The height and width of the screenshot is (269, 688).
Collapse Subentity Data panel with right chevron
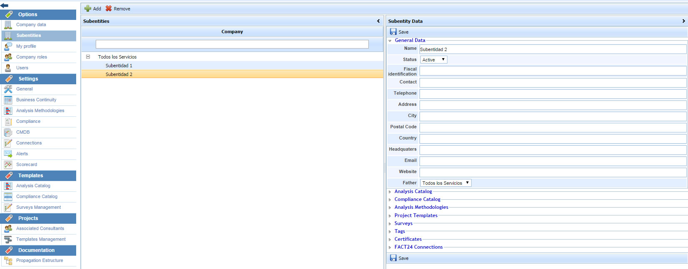[683, 21]
